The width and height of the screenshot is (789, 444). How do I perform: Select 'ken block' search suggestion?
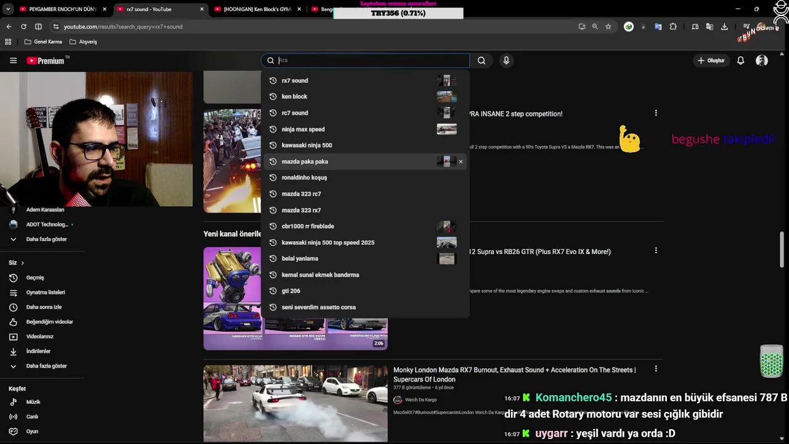(365, 97)
